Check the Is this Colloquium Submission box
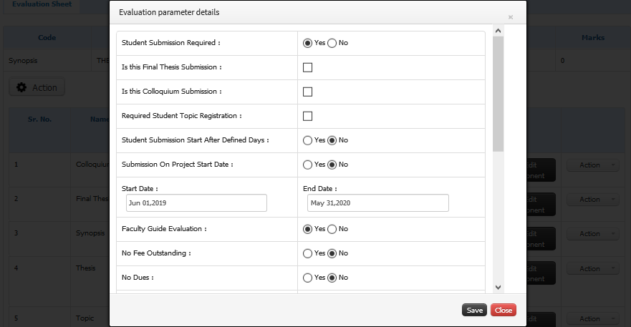 [307, 92]
